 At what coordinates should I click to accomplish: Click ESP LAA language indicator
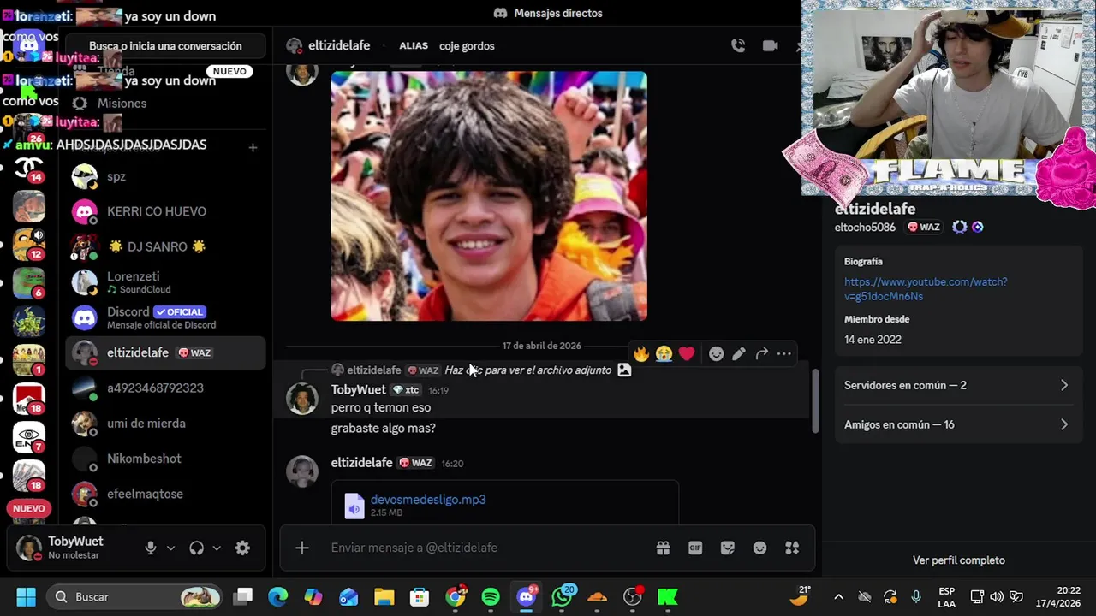pyautogui.click(x=946, y=597)
